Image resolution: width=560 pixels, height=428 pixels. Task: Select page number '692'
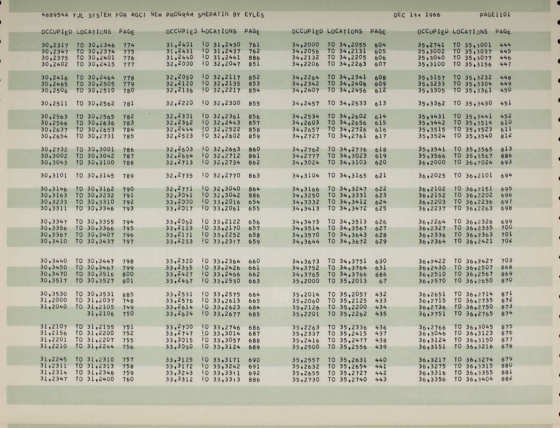pos(254,373)
